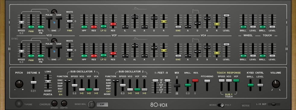Click row II blue SINE indicator light

pos(54,51)
